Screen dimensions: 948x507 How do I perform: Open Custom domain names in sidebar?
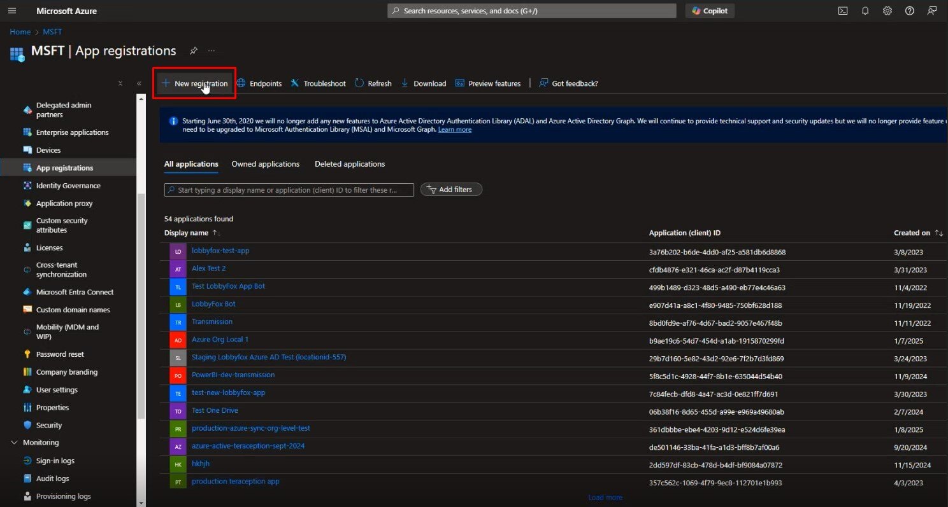click(68, 310)
